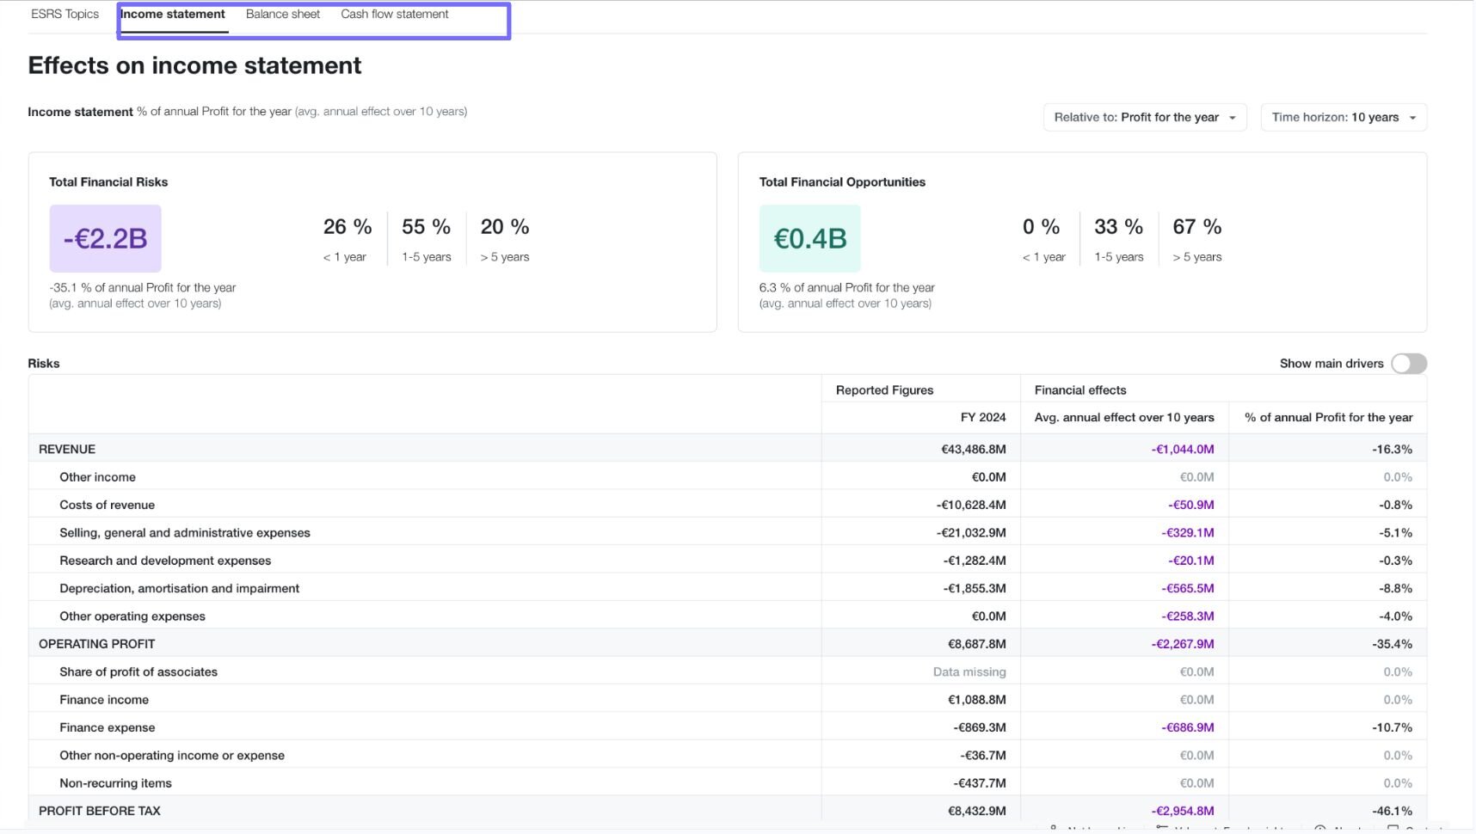Click 'Avg. annual effect over 10 years' header
The width and height of the screenshot is (1476, 834).
[1124, 417]
